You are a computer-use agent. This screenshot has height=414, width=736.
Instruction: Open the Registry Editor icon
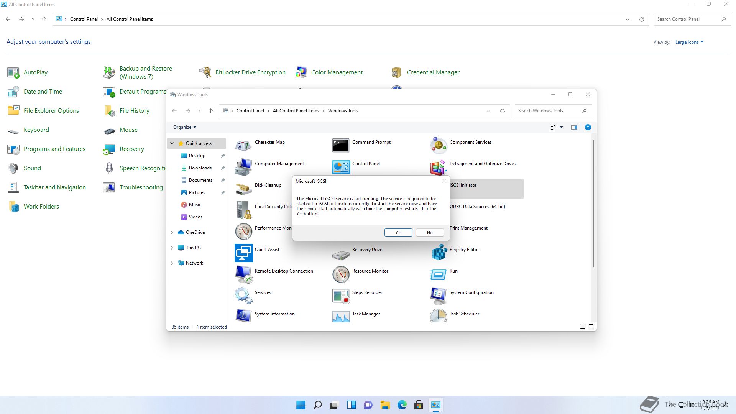(x=439, y=253)
